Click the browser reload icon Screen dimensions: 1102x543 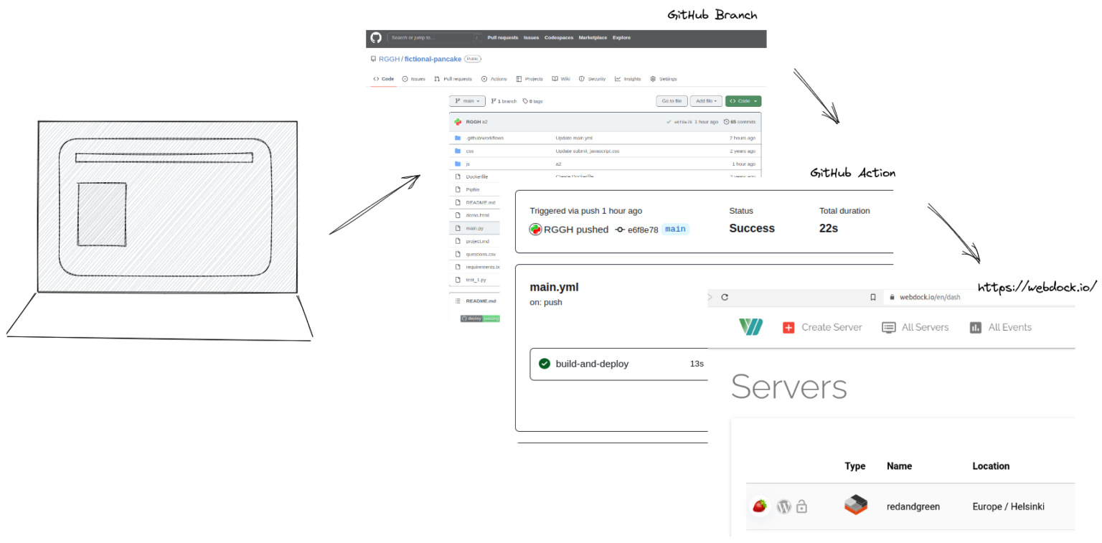click(725, 297)
